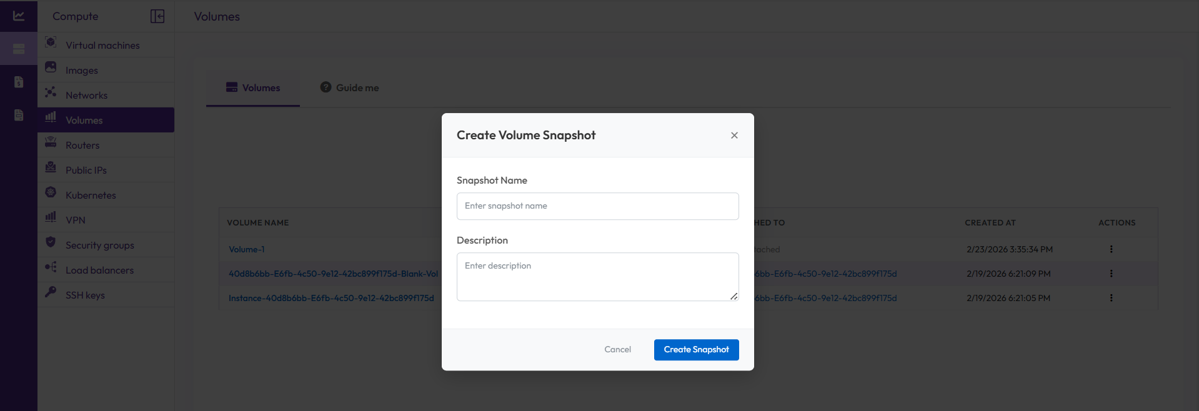1199x411 pixels.
Task: Click the analytics chart icon in left rail
Action: tap(19, 16)
